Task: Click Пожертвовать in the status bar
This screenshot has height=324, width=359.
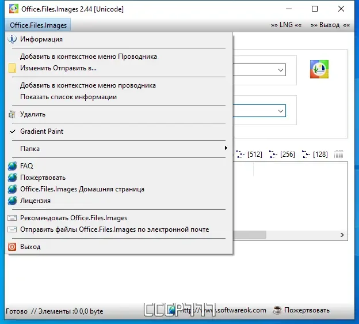Action: click(x=307, y=310)
